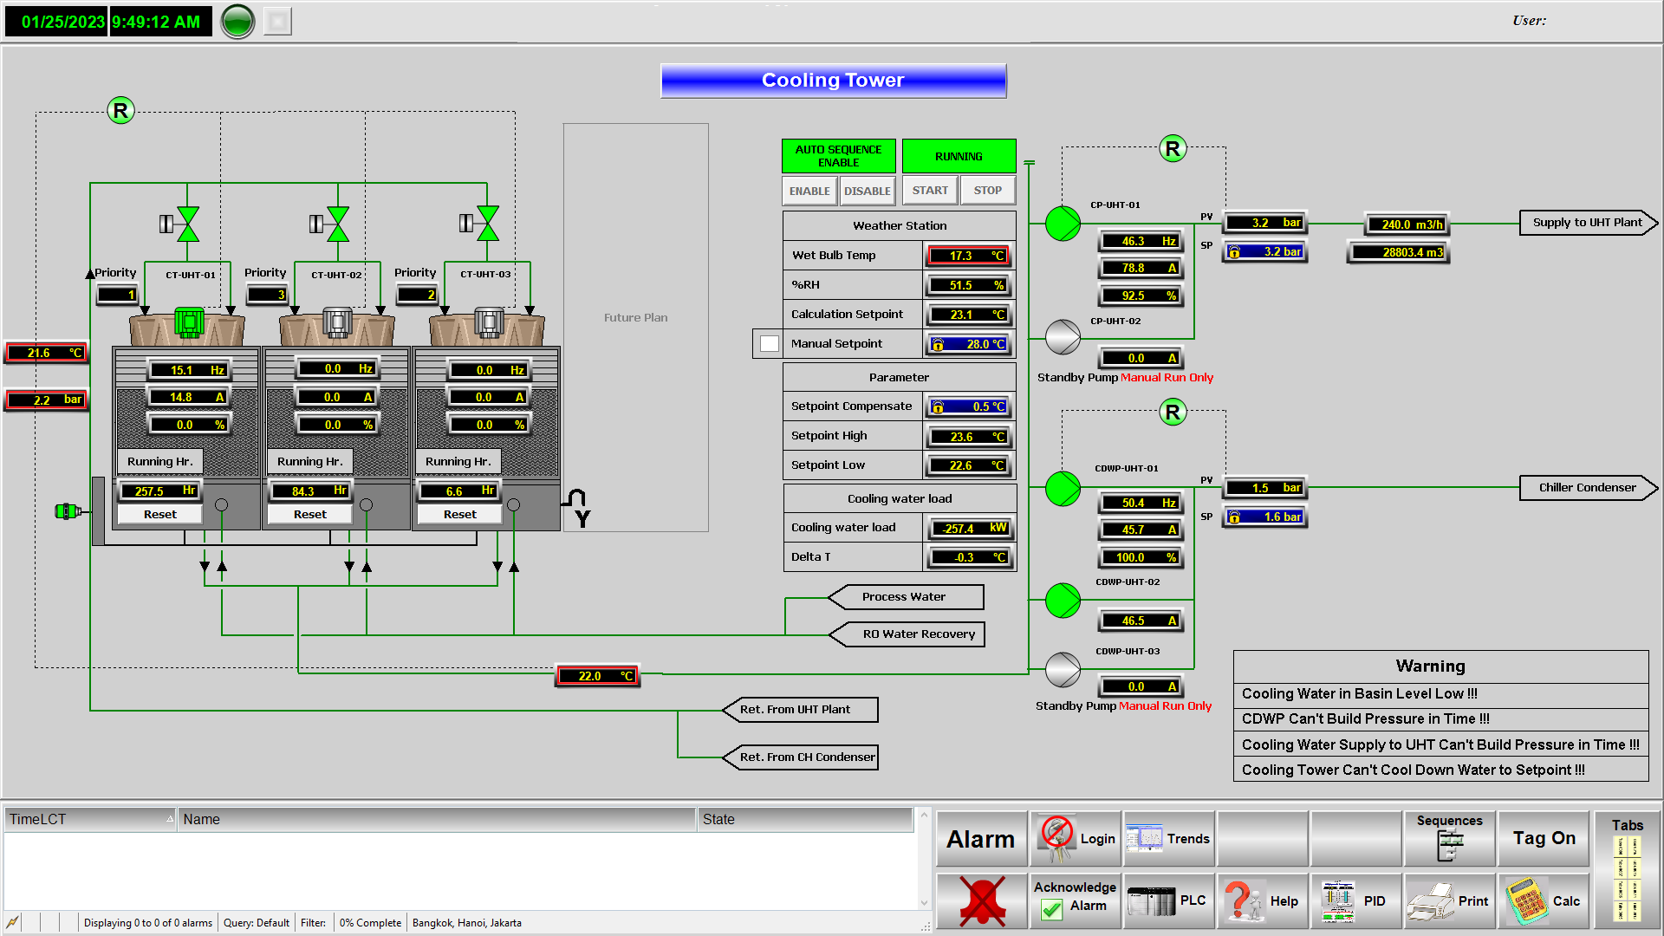
Task: Click the CT-UHT-01 green fan motor
Action: click(x=188, y=322)
